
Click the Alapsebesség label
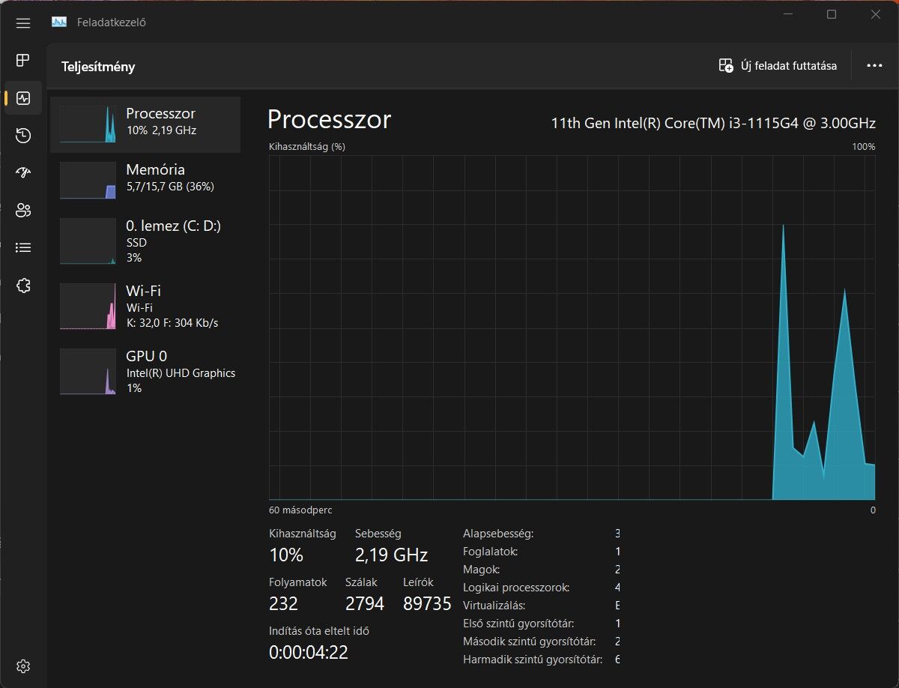(x=498, y=534)
